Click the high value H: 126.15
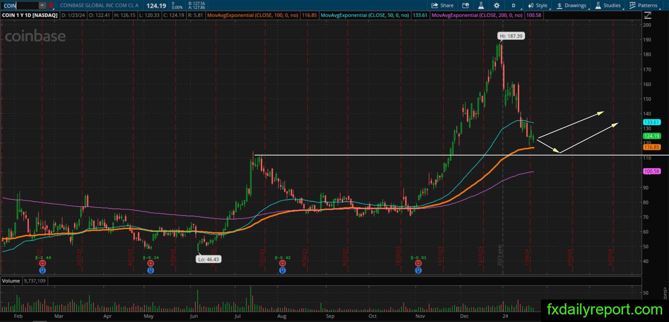This screenshot has height=322, width=669. click(125, 15)
